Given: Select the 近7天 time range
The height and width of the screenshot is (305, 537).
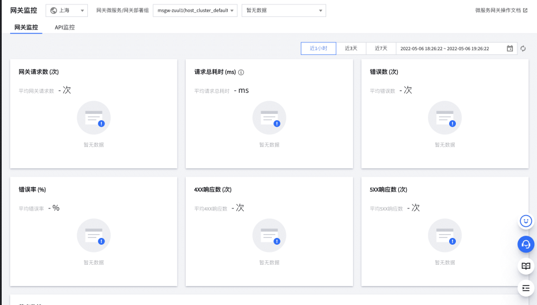Looking at the screenshot, I should click(x=381, y=49).
